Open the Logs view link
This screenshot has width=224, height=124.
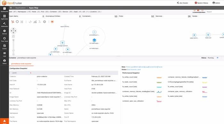[147, 67]
